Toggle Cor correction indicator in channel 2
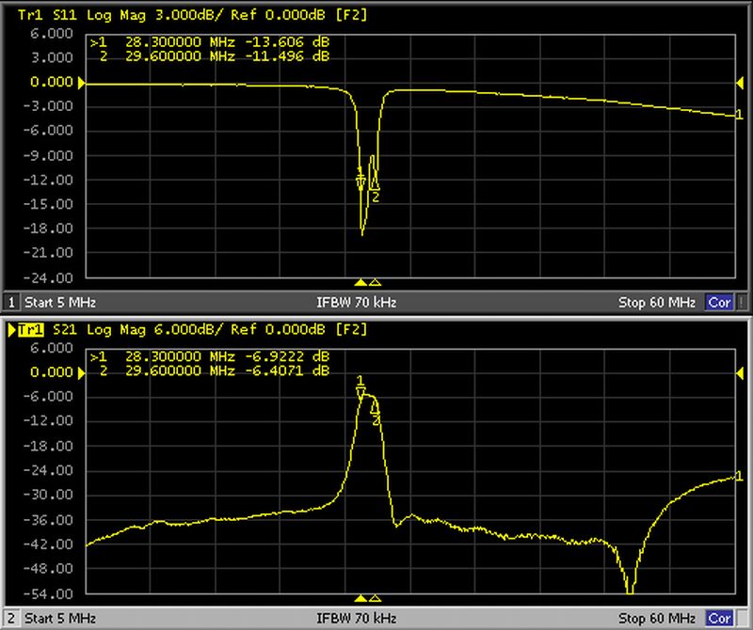753x630 pixels. pos(718,619)
